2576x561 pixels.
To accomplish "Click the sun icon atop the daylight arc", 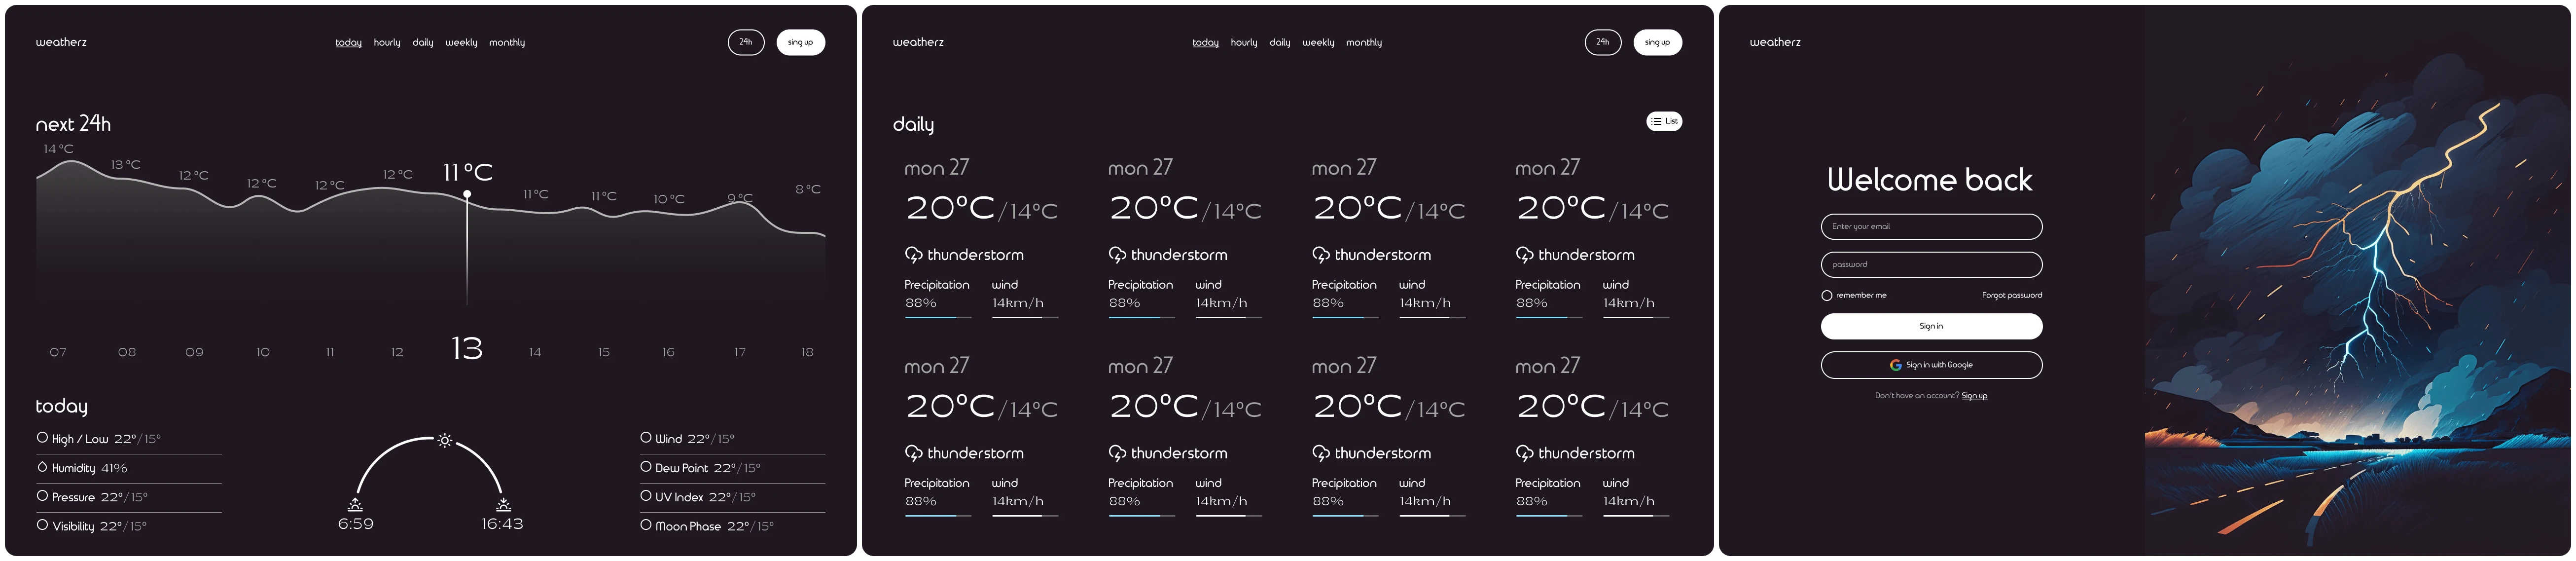I will coord(445,440).
